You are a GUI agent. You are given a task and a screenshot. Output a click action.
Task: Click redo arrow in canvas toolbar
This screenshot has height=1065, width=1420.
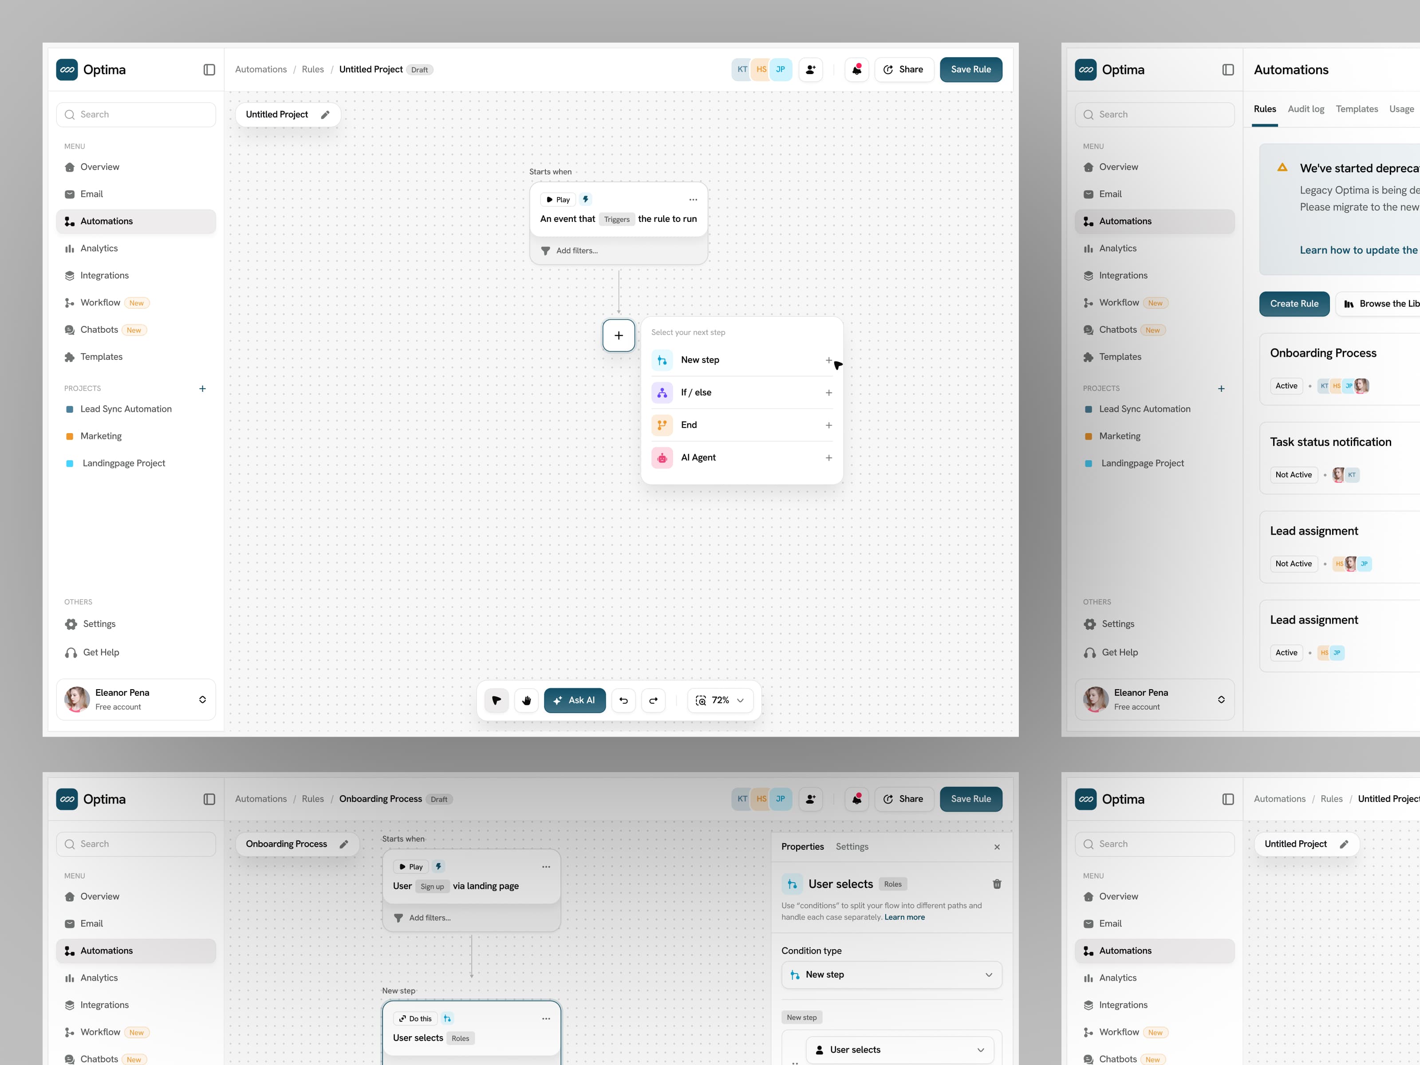pyautogui.click(x=654, y=700)
